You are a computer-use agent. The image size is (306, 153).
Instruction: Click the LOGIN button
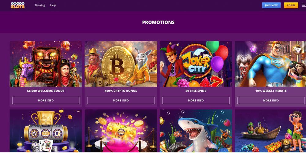(291, 5)
